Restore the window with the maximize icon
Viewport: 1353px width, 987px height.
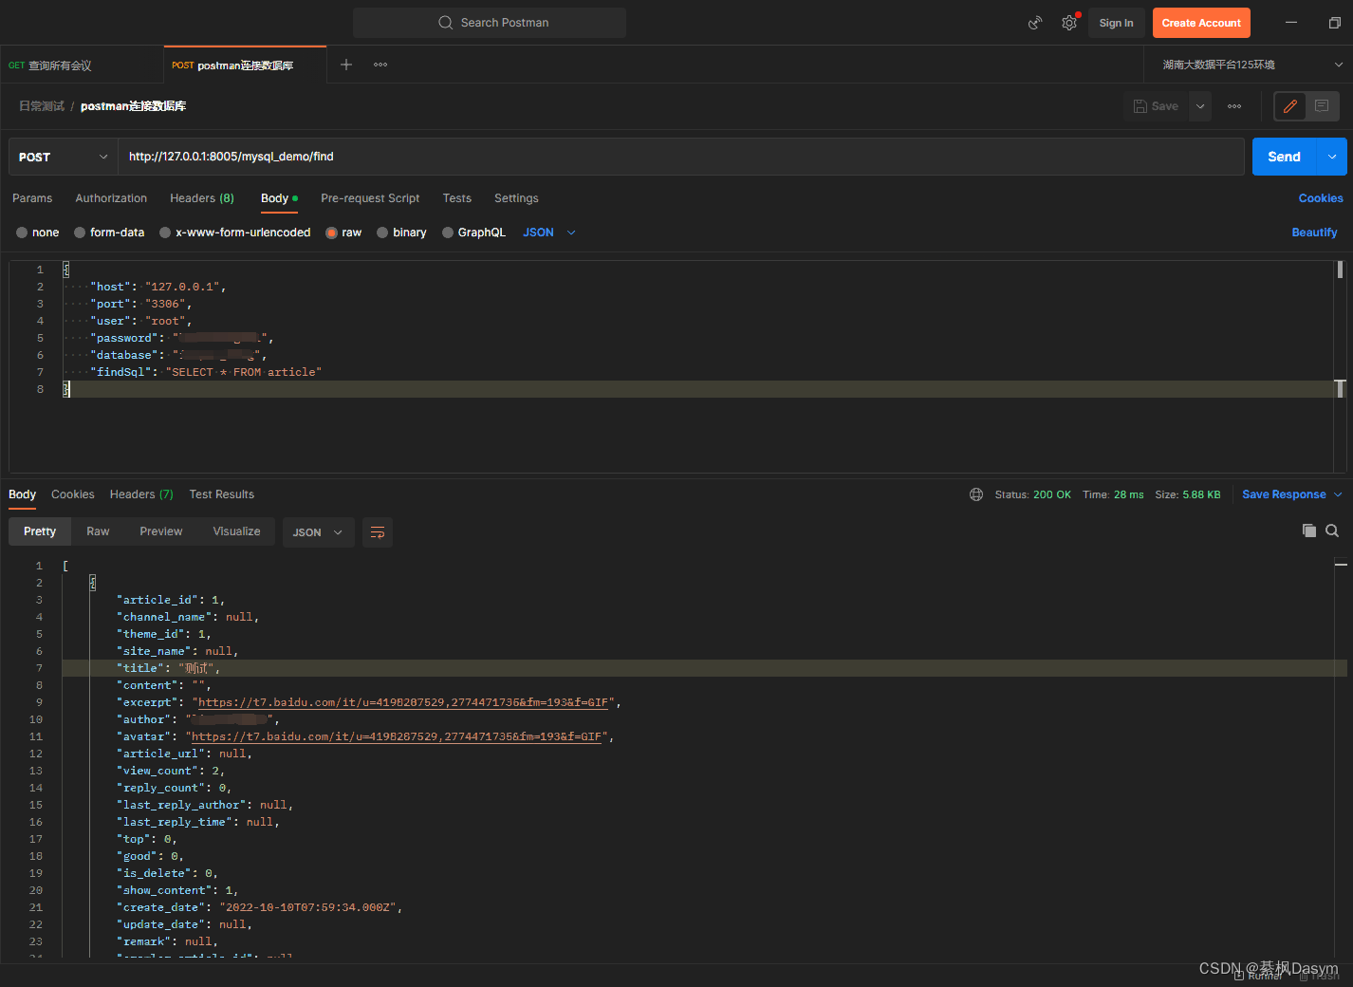pyautogui.click(x=1334, y=23)
